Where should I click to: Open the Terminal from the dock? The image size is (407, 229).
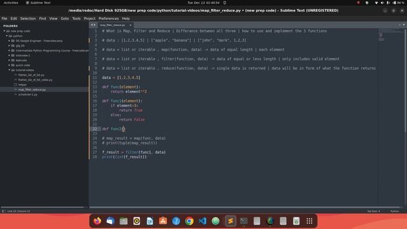click(244, 221)
